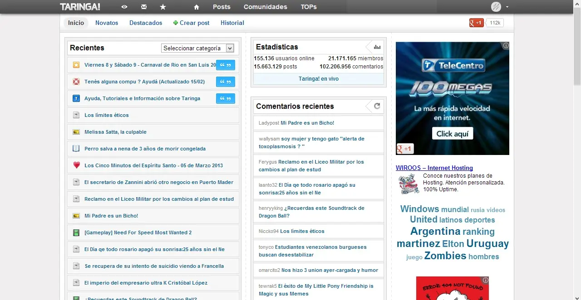Viewport: 581px width, 300px height.
Task: Click image icon beside Melissa Satta post
Action: tap(76, 132)
